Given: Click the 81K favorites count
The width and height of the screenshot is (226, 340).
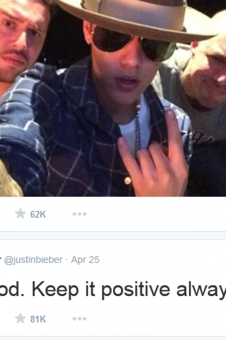Looking at the screenshot, I should pyautogui.click(x=38, y=319).
